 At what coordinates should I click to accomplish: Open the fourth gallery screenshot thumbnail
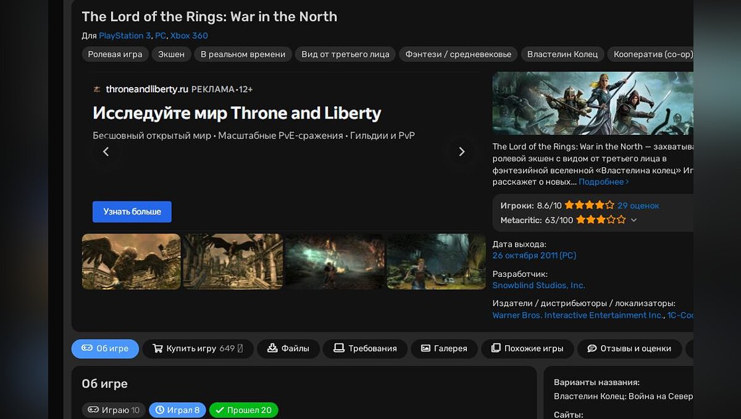[437, 261]
